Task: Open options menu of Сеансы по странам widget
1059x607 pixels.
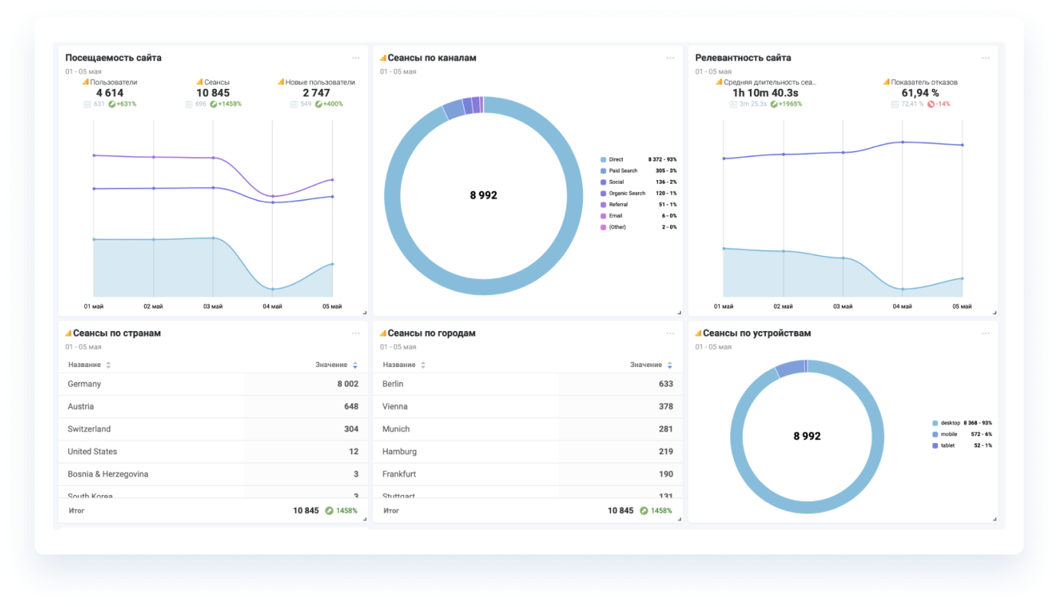Action: pos(355,333)
